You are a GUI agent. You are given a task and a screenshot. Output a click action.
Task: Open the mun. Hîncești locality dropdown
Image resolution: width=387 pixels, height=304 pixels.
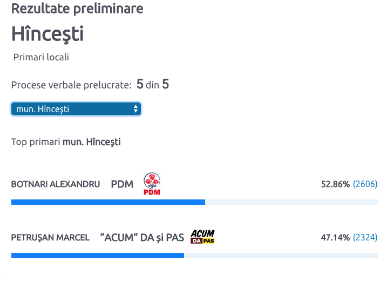click(x=76, y=109)
